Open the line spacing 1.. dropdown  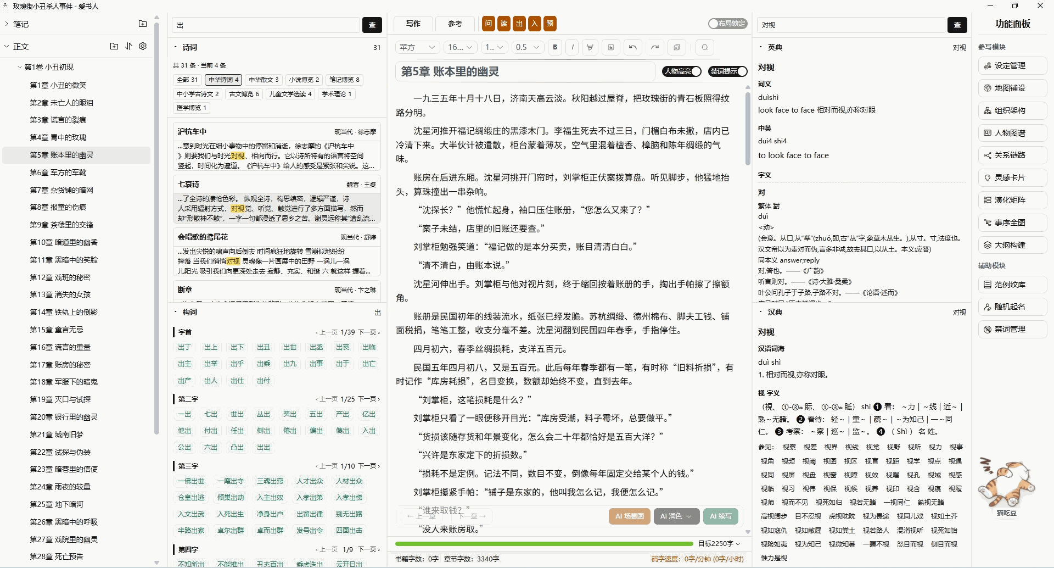(495, 47)
